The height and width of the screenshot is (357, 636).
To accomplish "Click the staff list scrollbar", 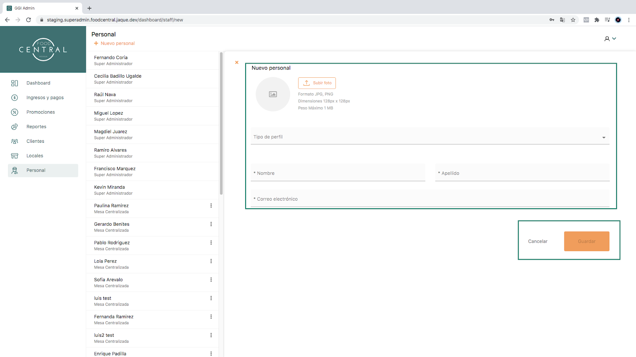I will coord(221,123).
